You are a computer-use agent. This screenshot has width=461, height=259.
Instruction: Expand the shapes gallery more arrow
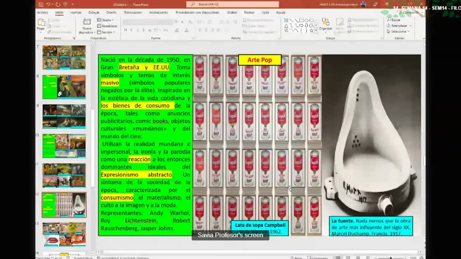pyautogui.click(x=316, y=31)
